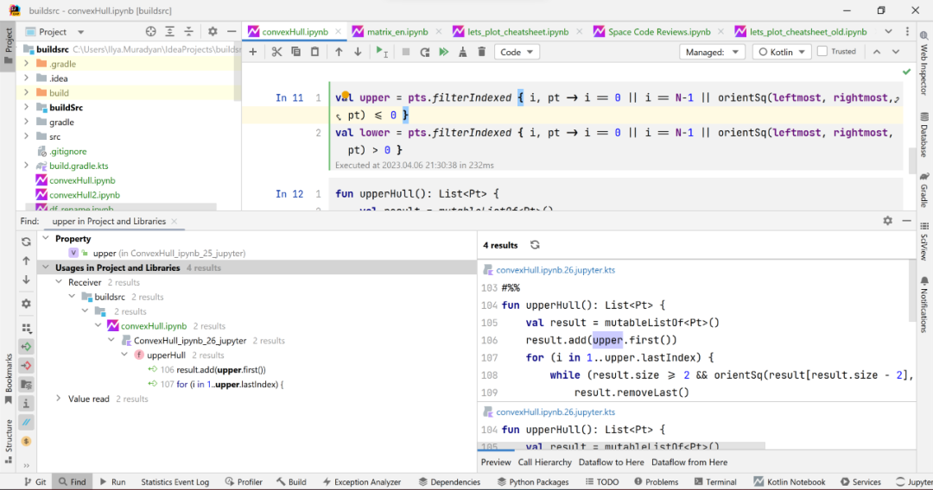
Task: Add a cell with the plus icon
Action: click(x=253, y=53)
